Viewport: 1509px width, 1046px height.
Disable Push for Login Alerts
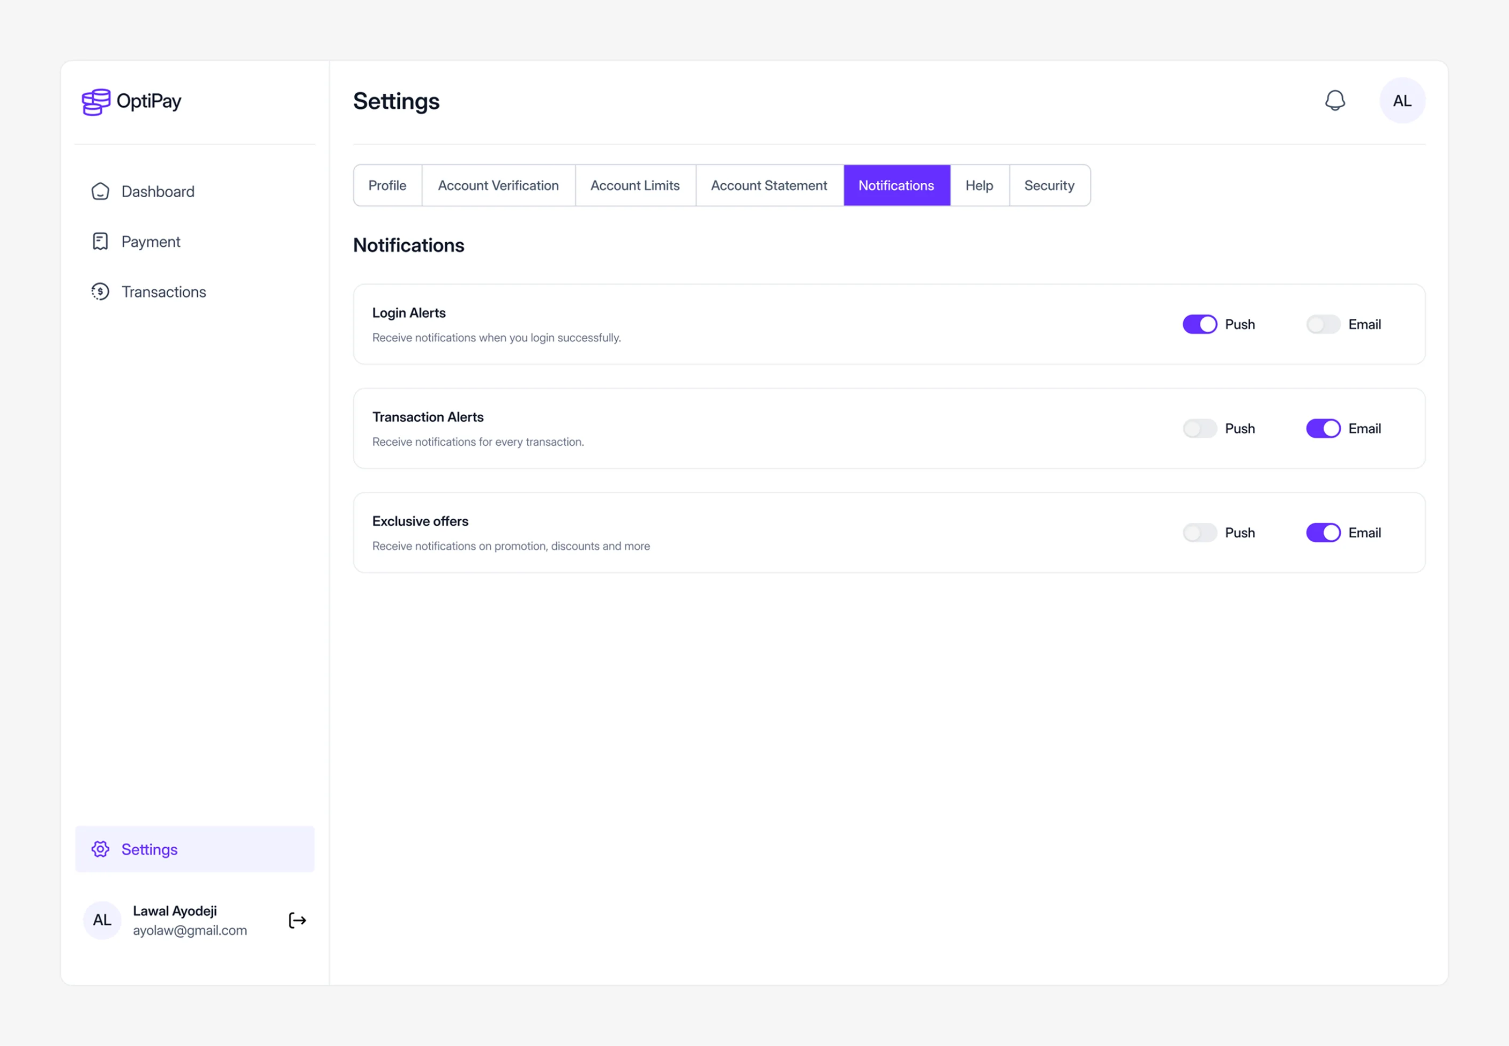tap(1200, 324)
